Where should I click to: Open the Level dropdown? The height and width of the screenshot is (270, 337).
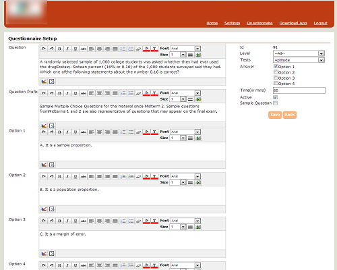tap(299, 53)
